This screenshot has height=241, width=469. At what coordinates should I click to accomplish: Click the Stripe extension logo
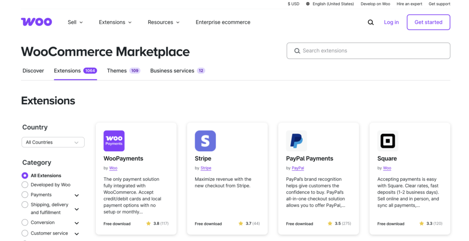tap(205, 141)
